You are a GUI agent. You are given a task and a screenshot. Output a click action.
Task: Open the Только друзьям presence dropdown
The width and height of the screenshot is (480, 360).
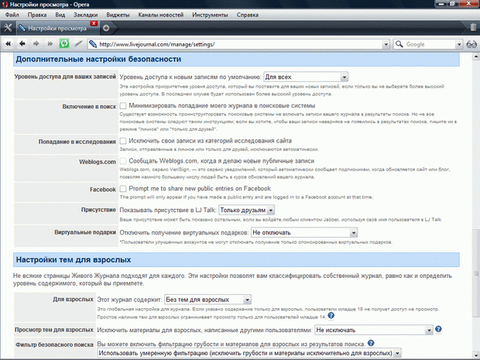point(246,210)
